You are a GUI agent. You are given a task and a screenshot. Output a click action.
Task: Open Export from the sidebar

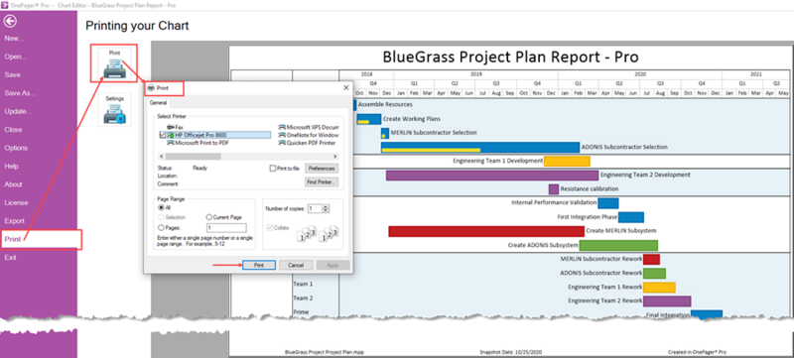pyautogui.click(x=14, y=221)
